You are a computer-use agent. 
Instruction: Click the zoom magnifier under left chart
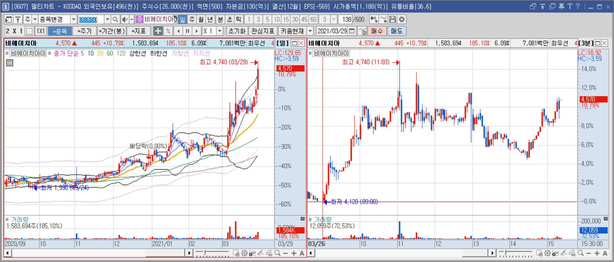click(278, 253)
